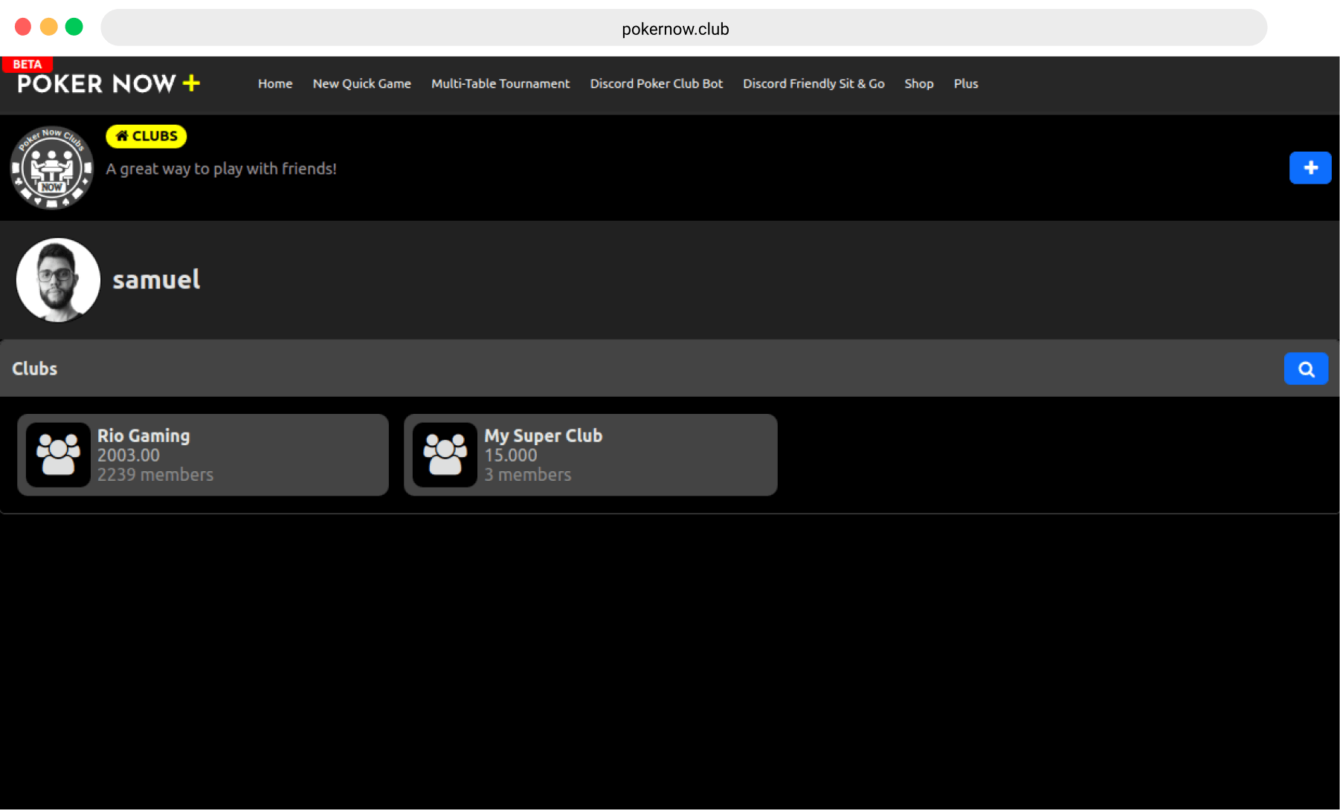Open the Rio Gaming club card
The width and height of the screenshot is (1340, 810).
[x=203, y=454]
